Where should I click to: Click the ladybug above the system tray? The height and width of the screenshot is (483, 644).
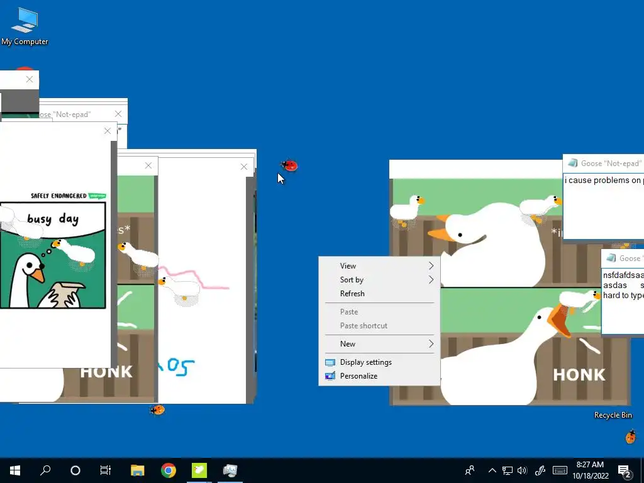(630, 436)
